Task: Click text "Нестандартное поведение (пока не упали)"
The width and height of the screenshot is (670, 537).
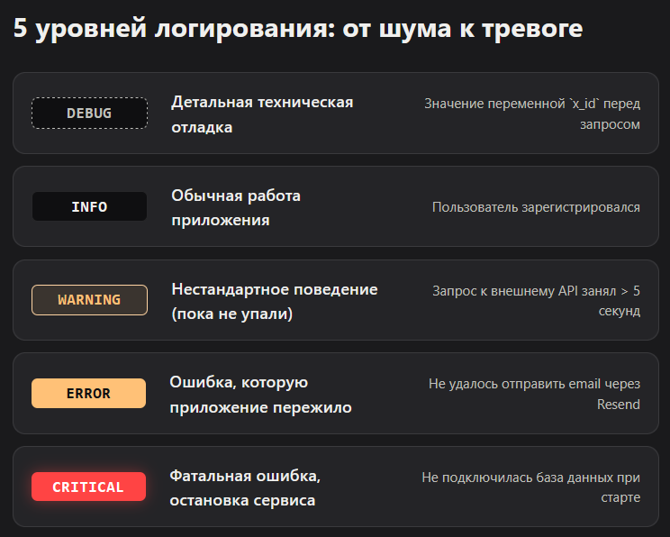Action: (275, 302)
